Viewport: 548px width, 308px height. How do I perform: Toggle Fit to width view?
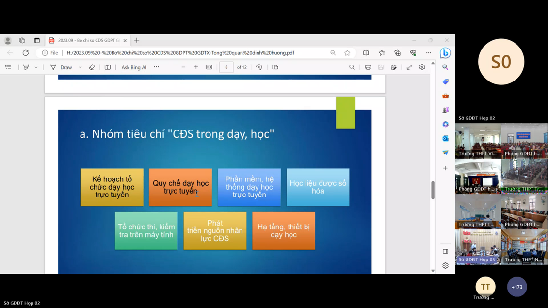pos(209,67)
